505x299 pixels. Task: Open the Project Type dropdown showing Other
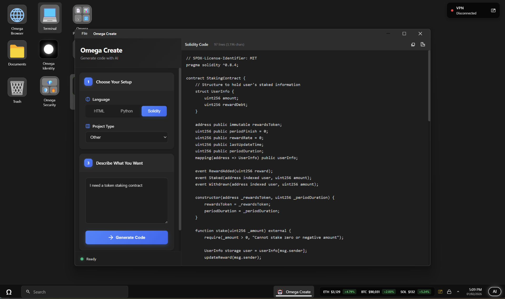tap(127, 137)
